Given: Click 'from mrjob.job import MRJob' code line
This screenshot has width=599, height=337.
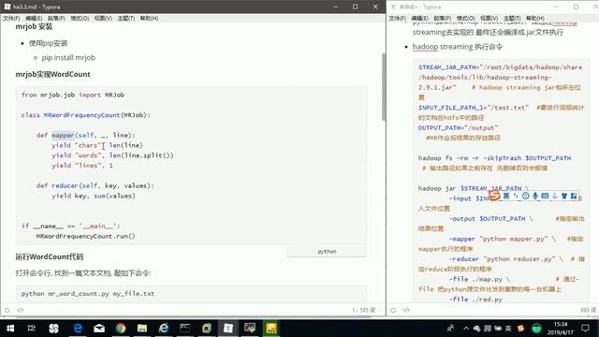Looking at the screenshot, I should pos(73,95).
